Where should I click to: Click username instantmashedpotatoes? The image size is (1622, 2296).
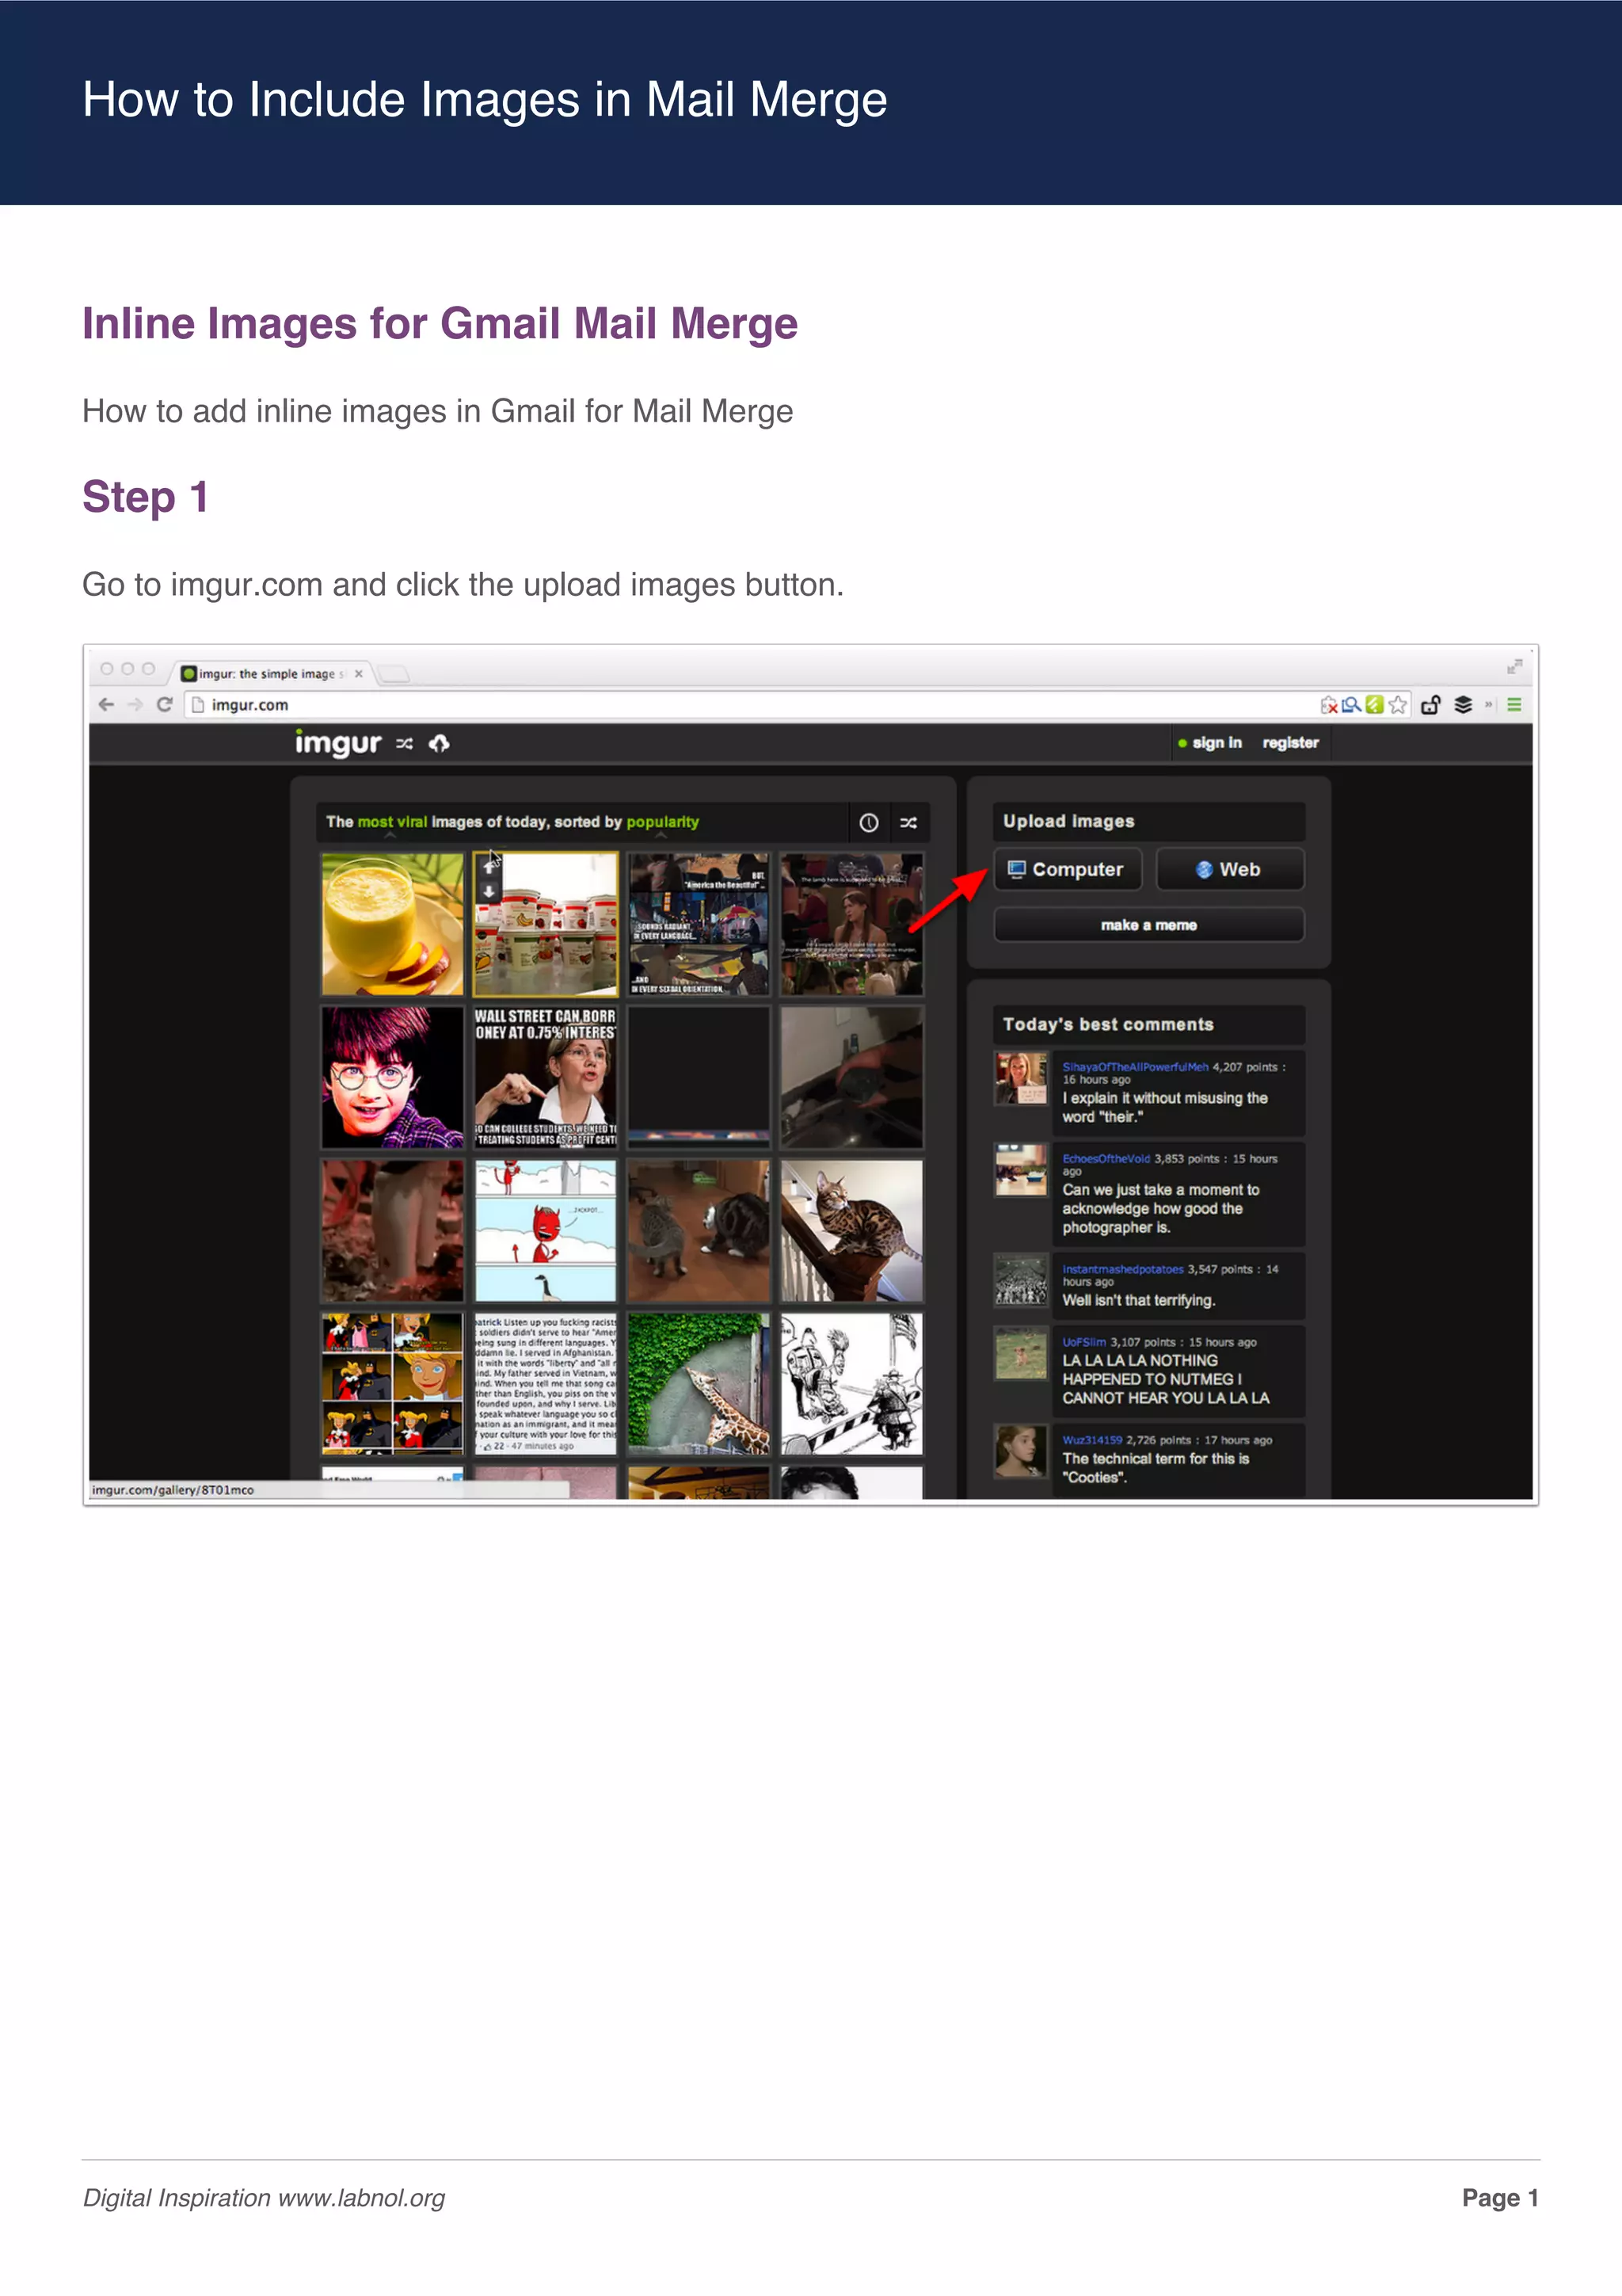(1122, 1269)
